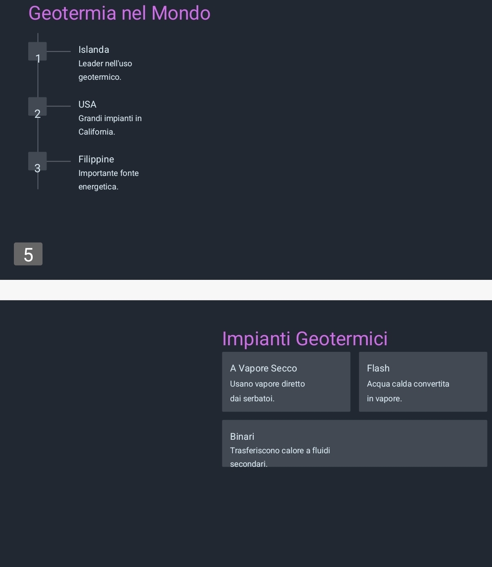
Task: Click the white gap between the slides
Action: (x=246, y=290)
